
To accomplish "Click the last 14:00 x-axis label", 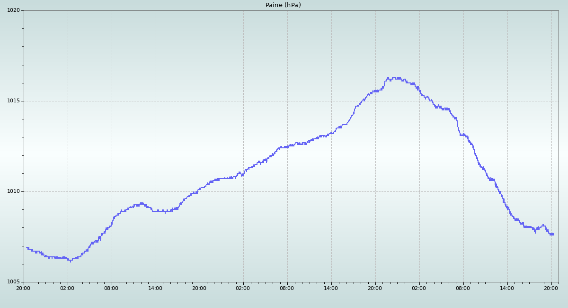I will click(x=507, y=288).
